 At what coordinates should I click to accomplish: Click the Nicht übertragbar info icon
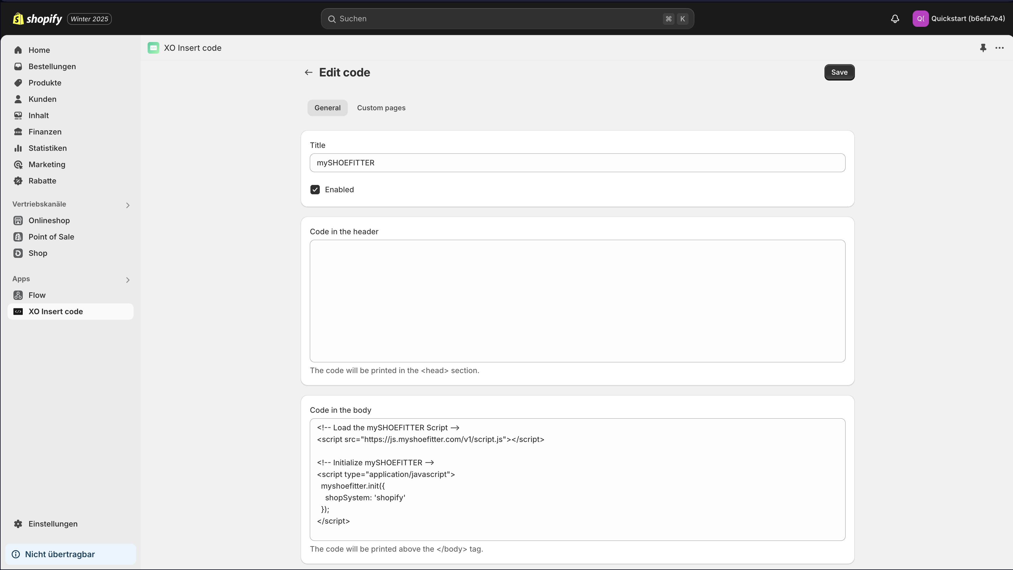pos(16,554)
